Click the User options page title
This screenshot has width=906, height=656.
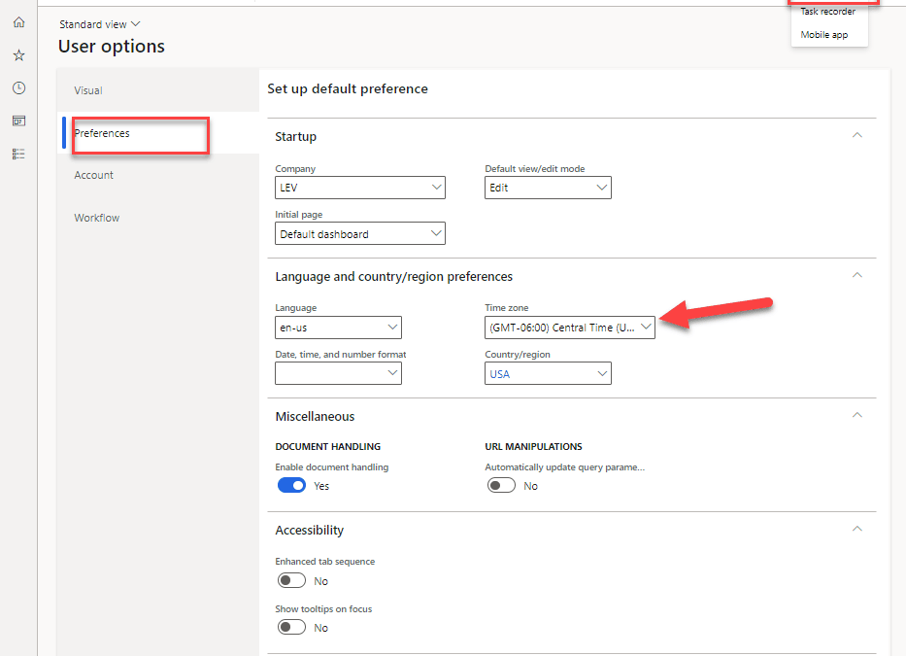coord(112,47)
